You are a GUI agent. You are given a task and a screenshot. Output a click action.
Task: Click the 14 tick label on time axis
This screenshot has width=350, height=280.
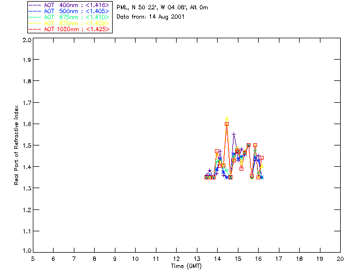(x=218, y=259)
